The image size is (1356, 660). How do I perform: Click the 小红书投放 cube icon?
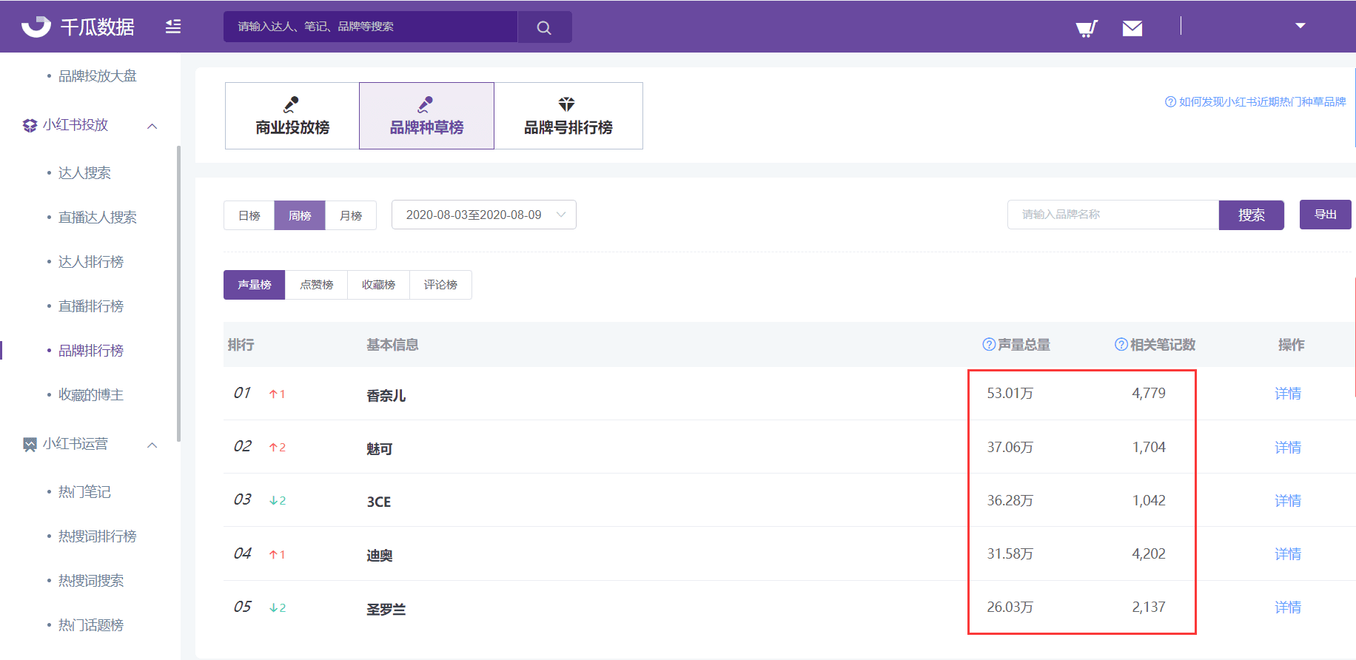(30, 125)
